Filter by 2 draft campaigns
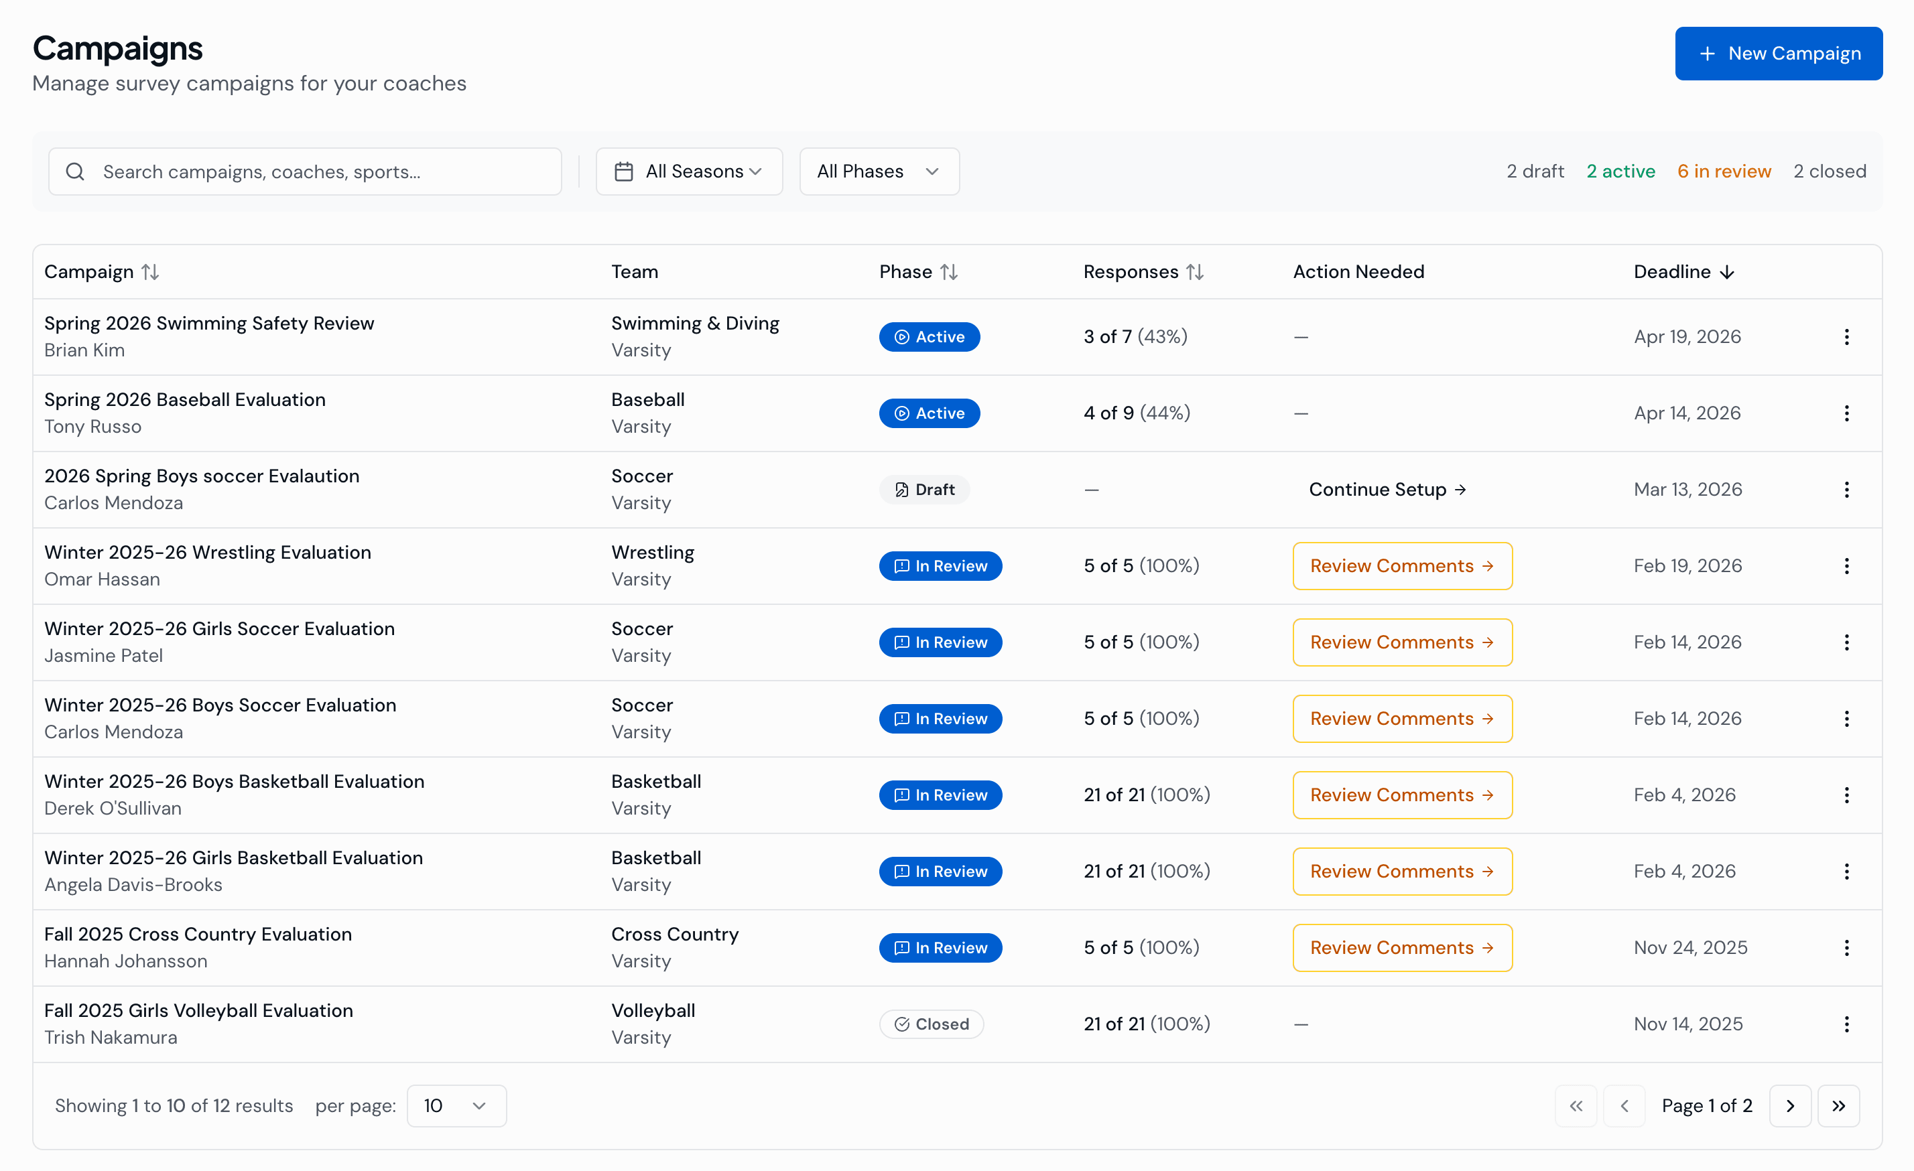Image resolution: width=1914 pixels, height=1171 pixels. [x=1535, y=171]
